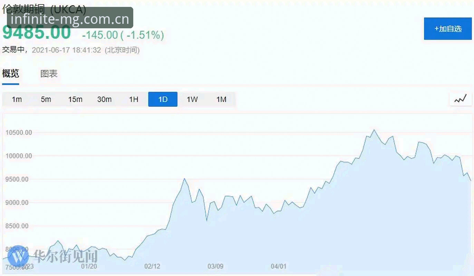Click the 9485.00 price value
This screenshot has width=474, height=276.
coord(37,33)
